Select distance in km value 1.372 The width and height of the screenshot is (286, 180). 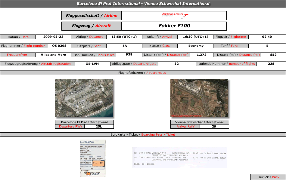tap(201, 55)
